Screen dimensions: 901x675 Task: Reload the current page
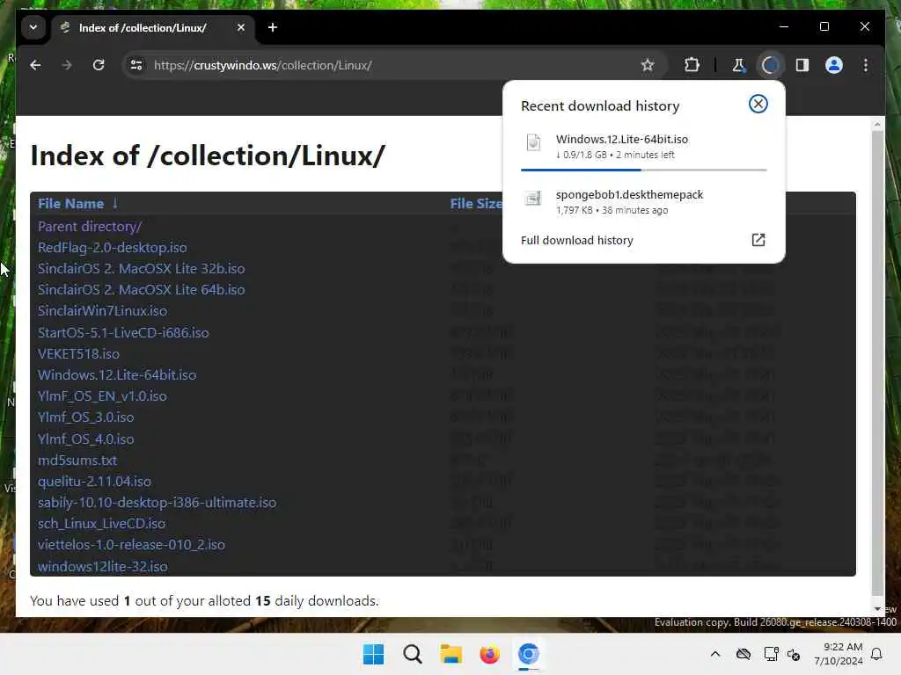(99, 65)
